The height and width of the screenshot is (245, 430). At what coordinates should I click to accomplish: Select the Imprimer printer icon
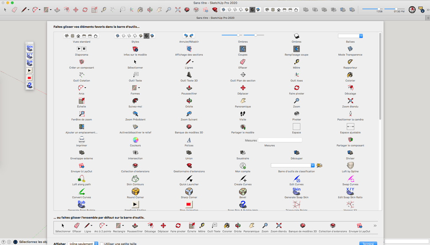[x=81, y=140]
